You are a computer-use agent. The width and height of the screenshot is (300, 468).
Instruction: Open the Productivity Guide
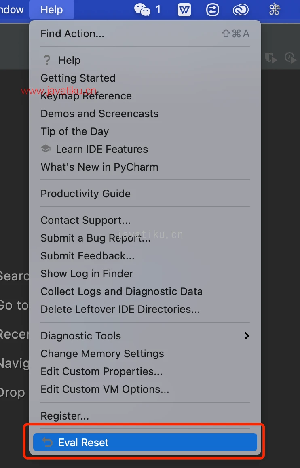85,194
